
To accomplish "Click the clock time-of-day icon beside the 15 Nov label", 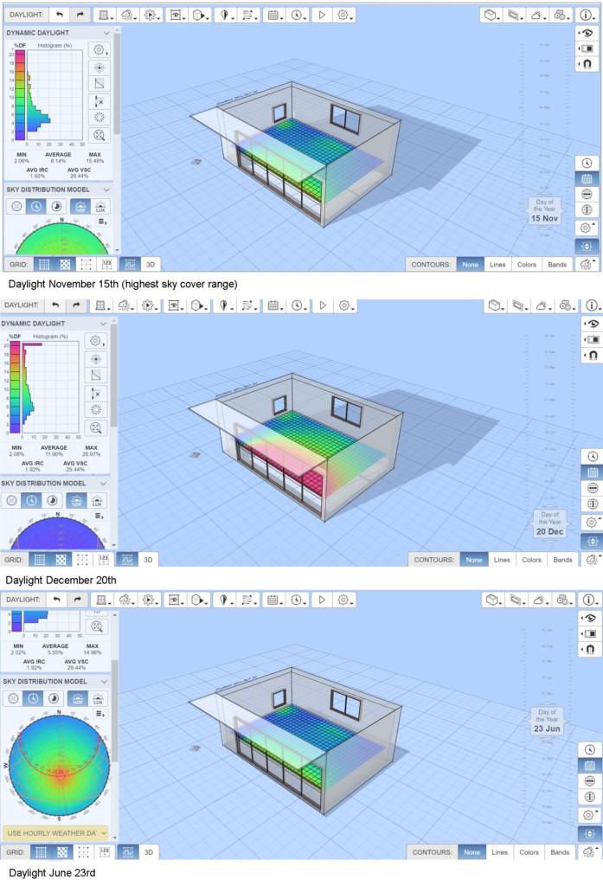I will point(587,163).
